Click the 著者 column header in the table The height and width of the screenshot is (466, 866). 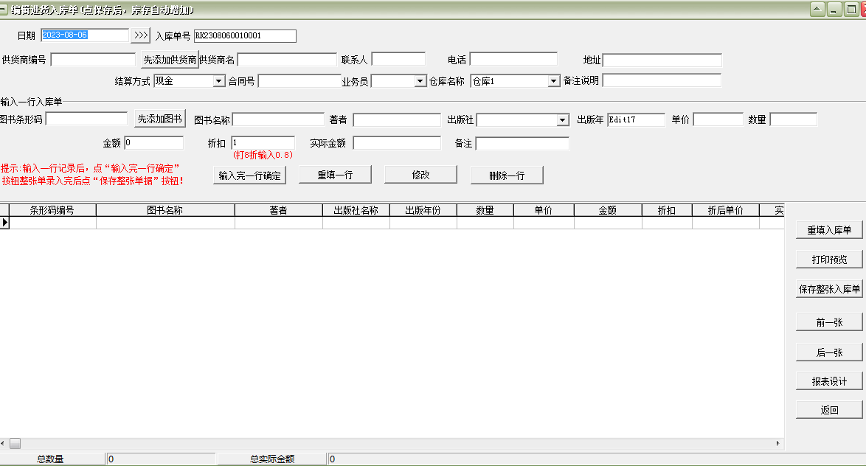coord(278,210)
